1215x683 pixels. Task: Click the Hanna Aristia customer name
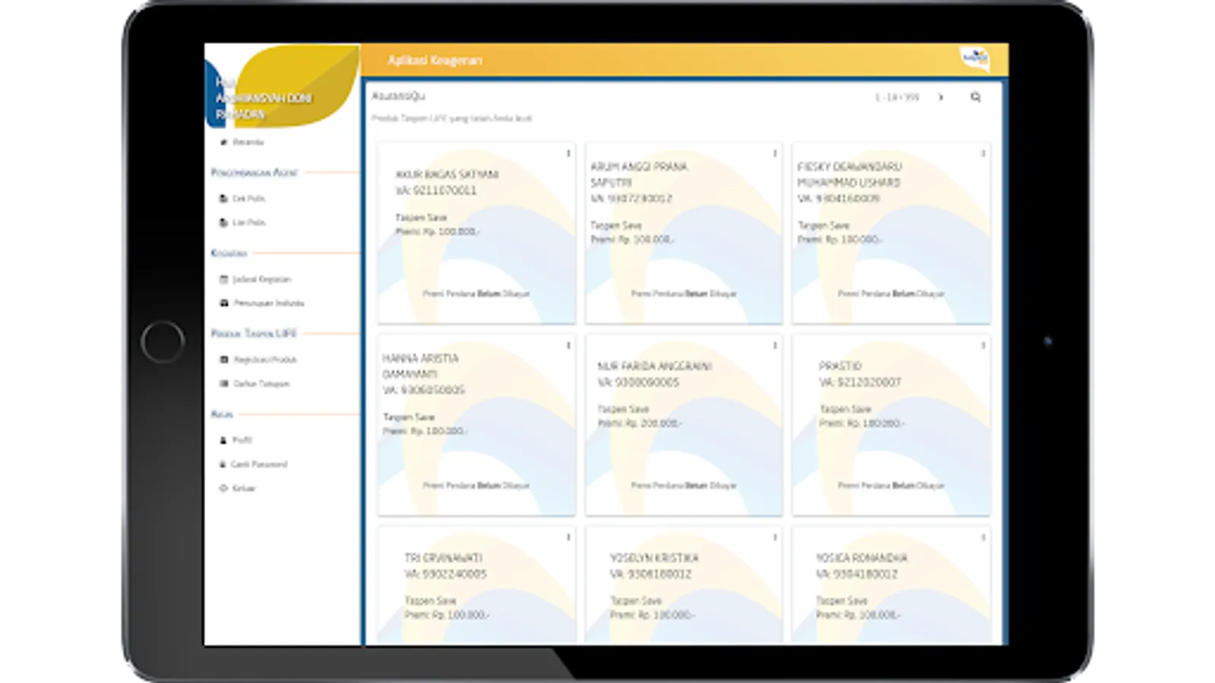pos(420,366)
